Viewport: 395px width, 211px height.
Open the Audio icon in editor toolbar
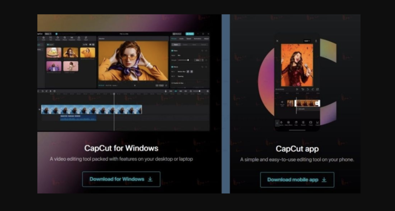pos(44,39)
